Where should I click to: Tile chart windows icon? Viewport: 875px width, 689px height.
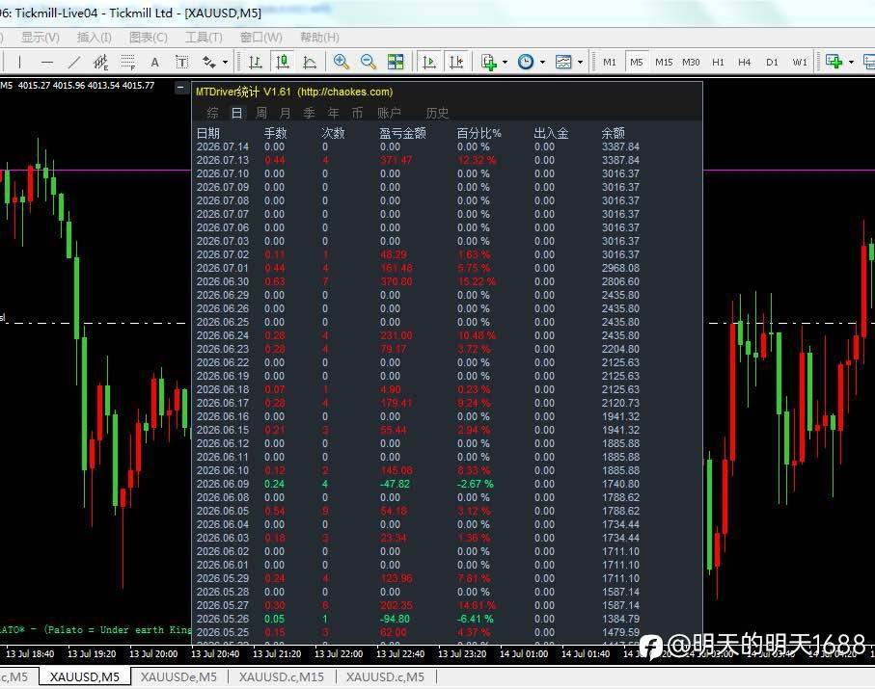(396, 62)
